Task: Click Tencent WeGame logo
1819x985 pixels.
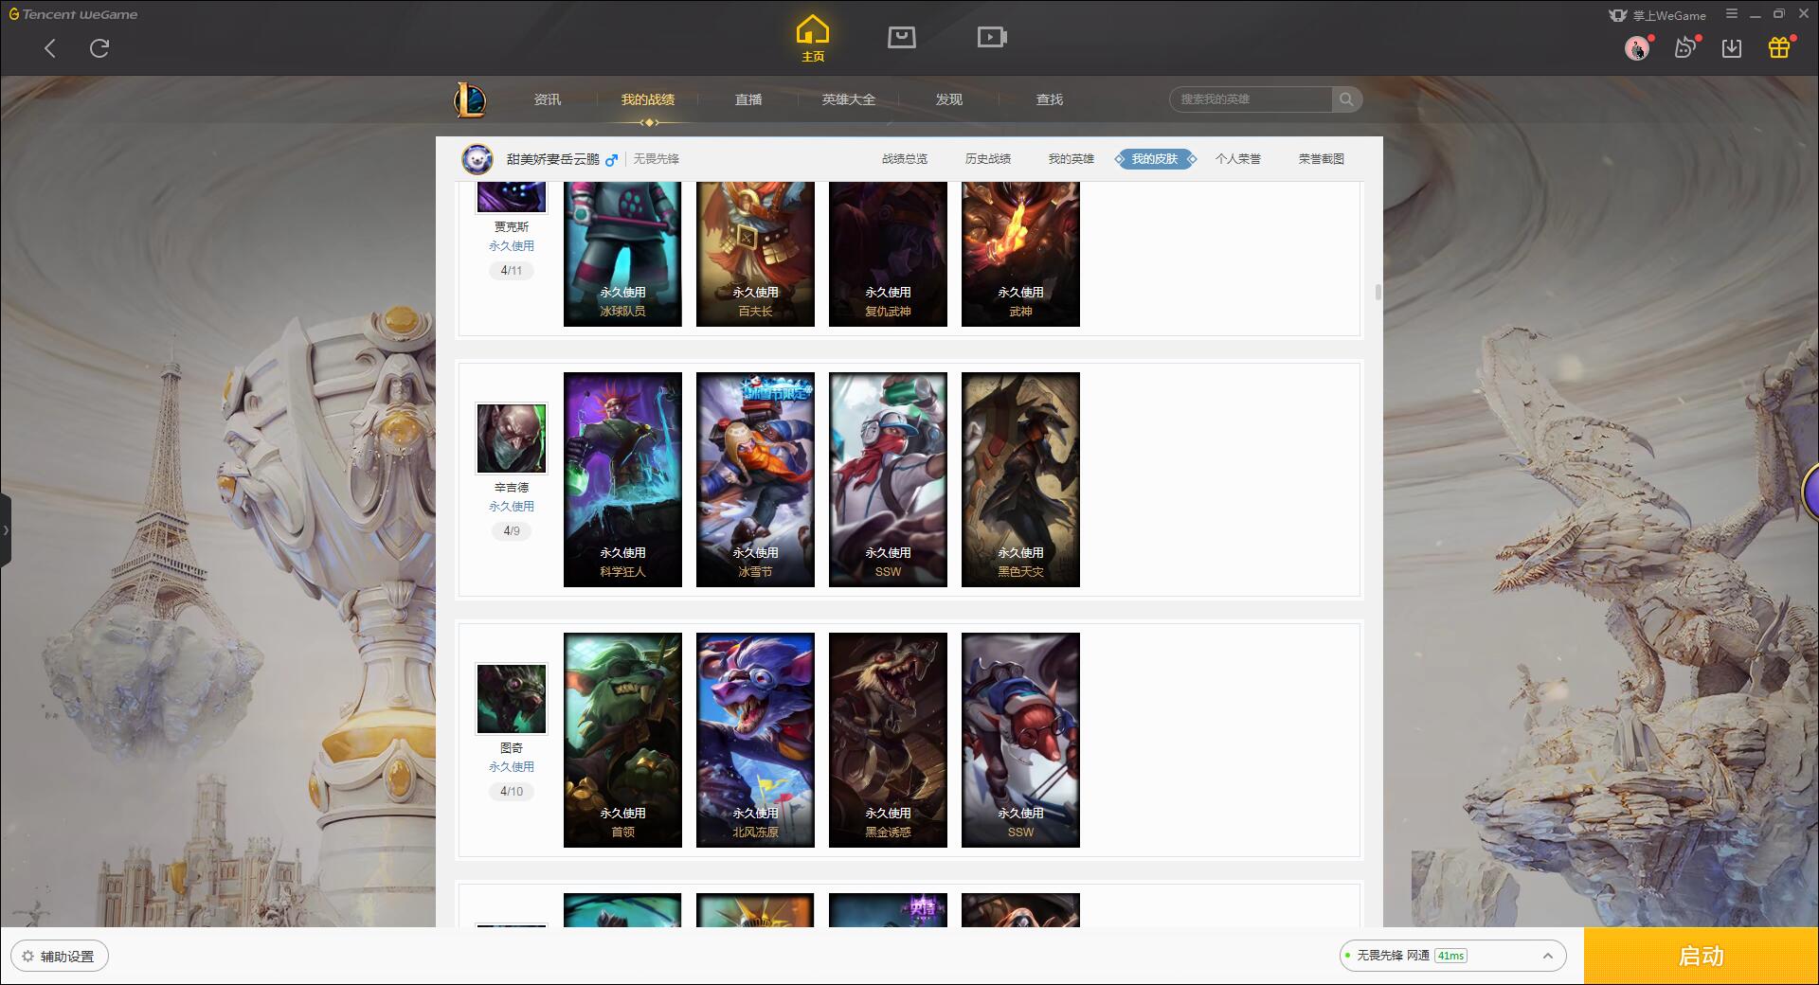Action: click(74, 14)
